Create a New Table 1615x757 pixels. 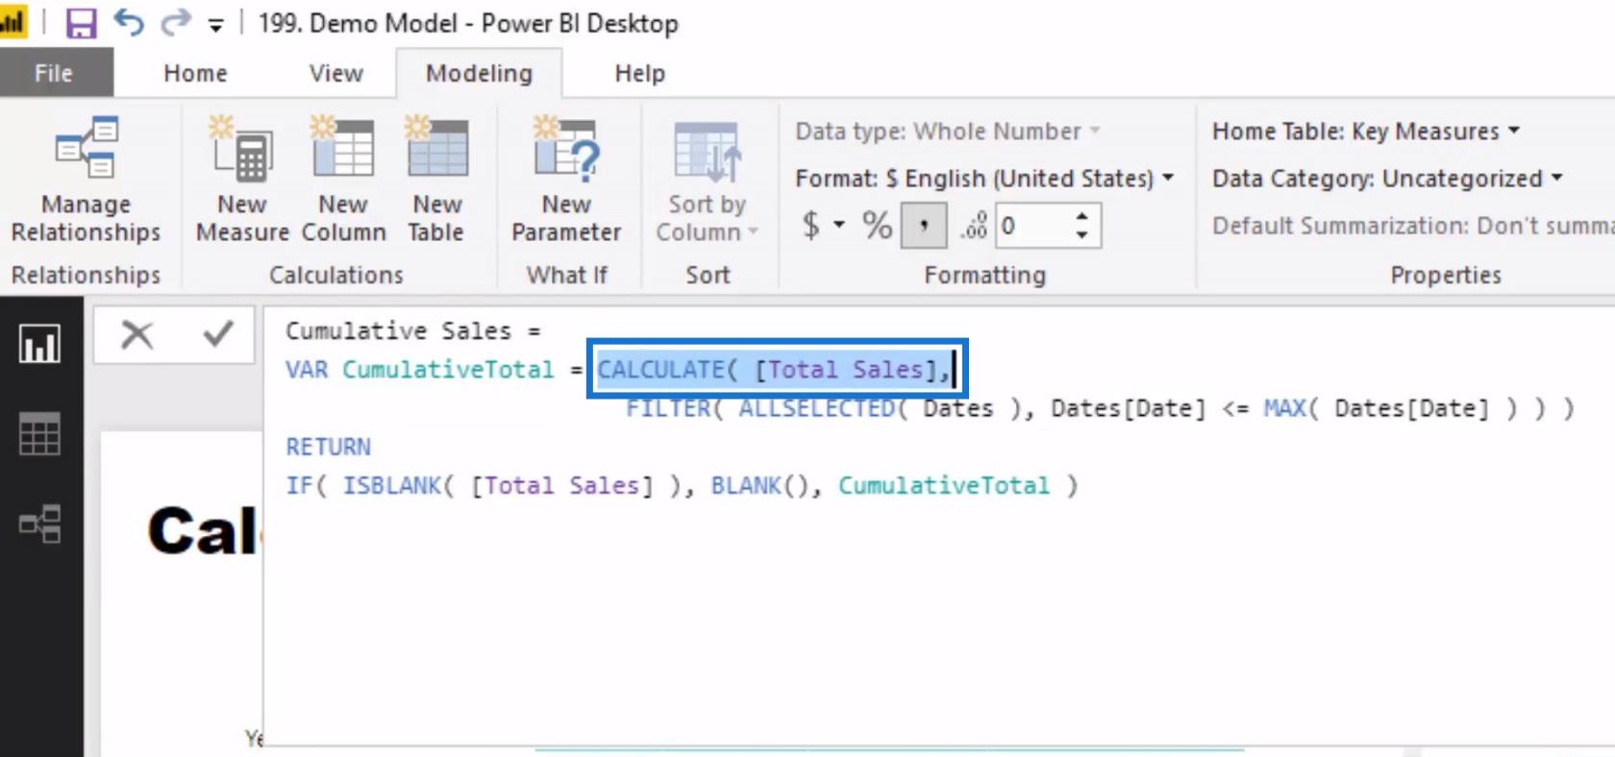pos(437,180)
